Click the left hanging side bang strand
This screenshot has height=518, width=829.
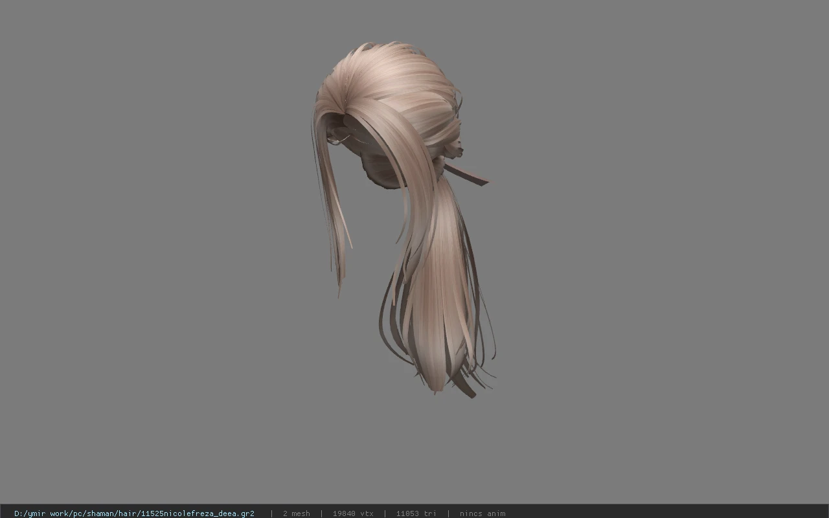(x=334, y=201)
